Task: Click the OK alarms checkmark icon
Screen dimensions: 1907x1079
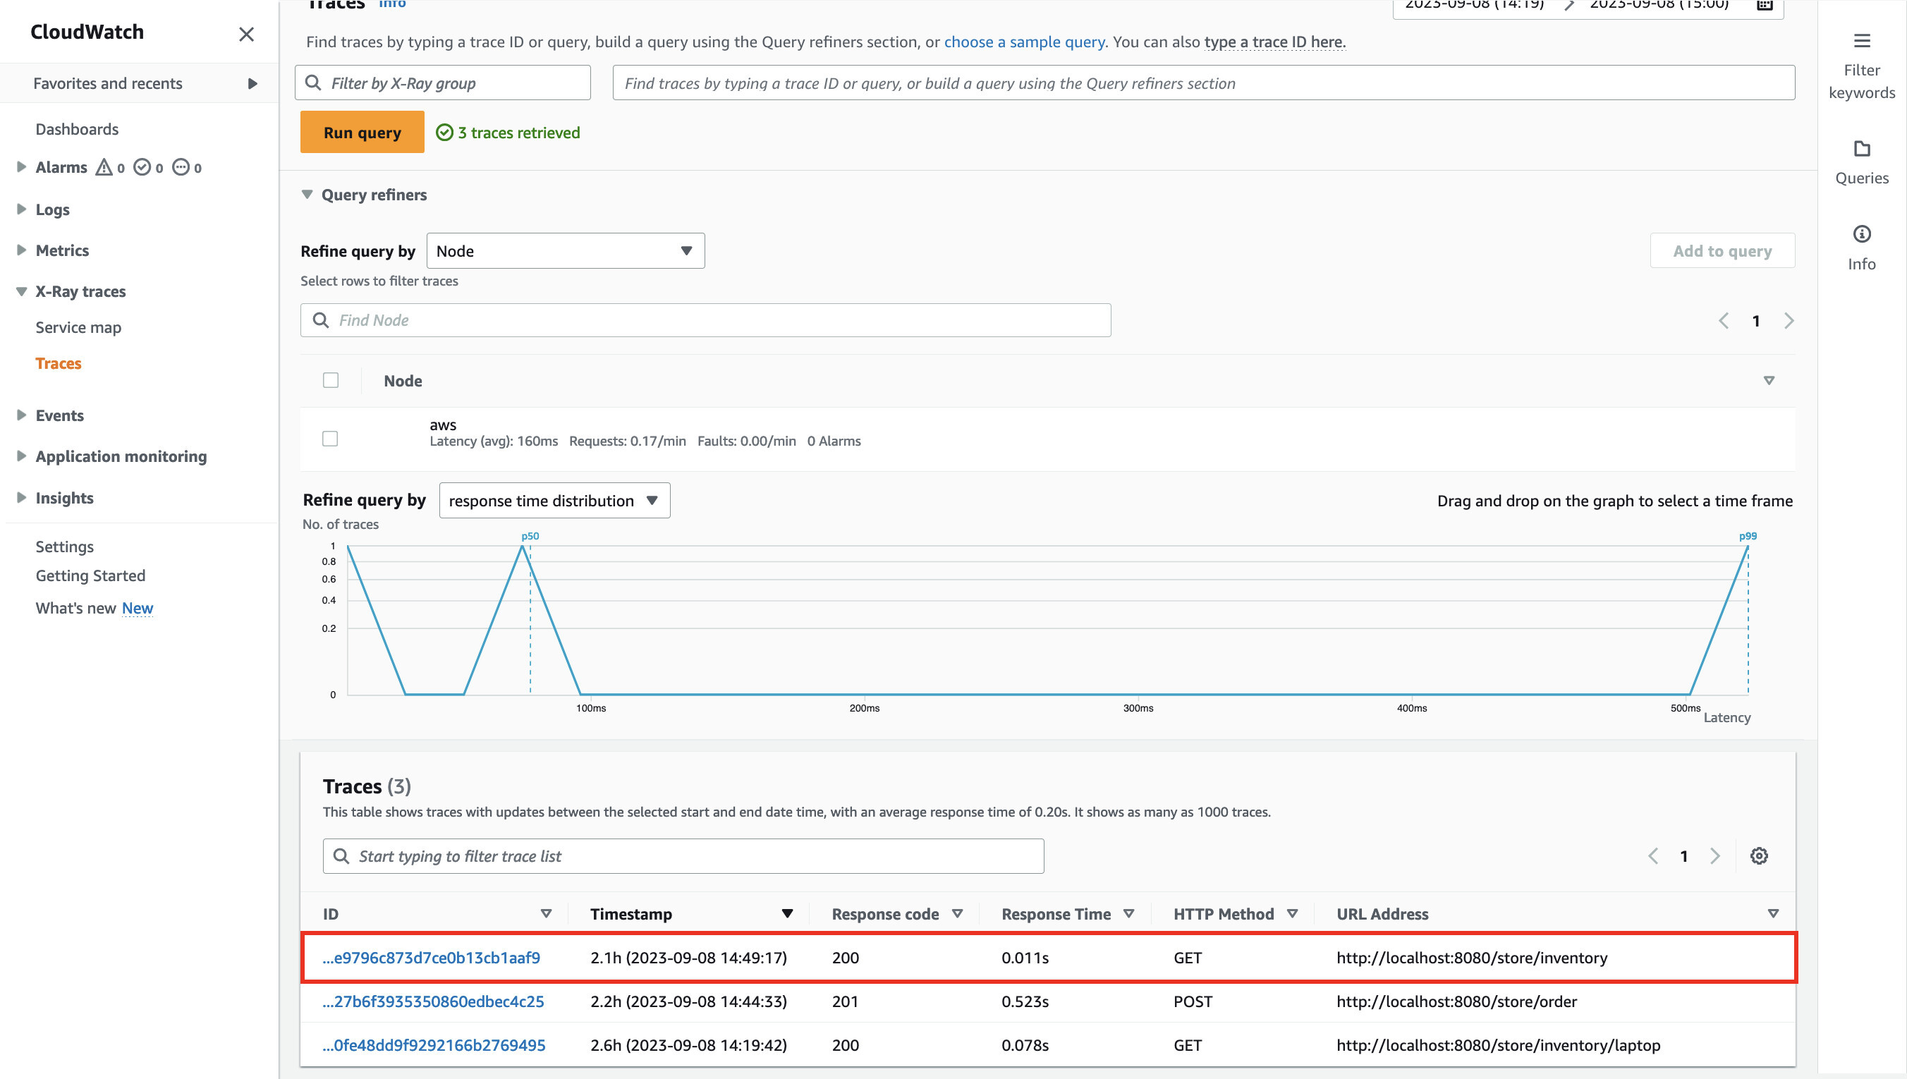Action: click(142, 167)
